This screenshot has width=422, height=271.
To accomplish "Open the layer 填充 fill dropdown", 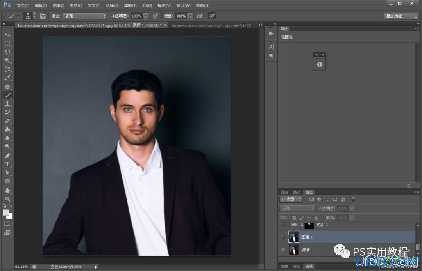I will [352, 218].
